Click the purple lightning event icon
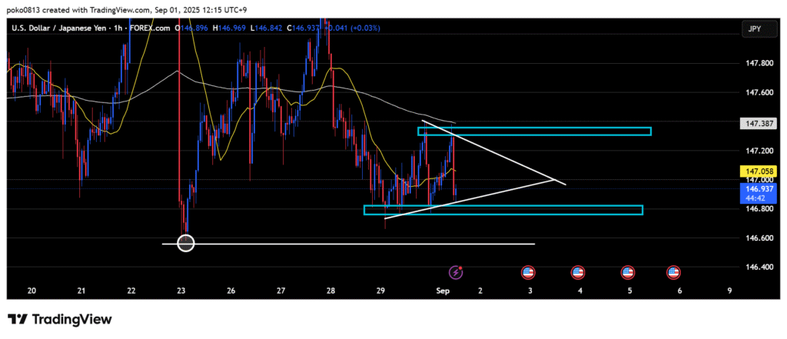 [x=457, y=271]
